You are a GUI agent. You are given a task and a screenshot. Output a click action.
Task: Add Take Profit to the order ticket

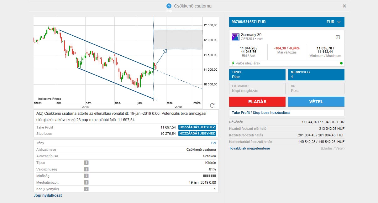pos(197,127)
